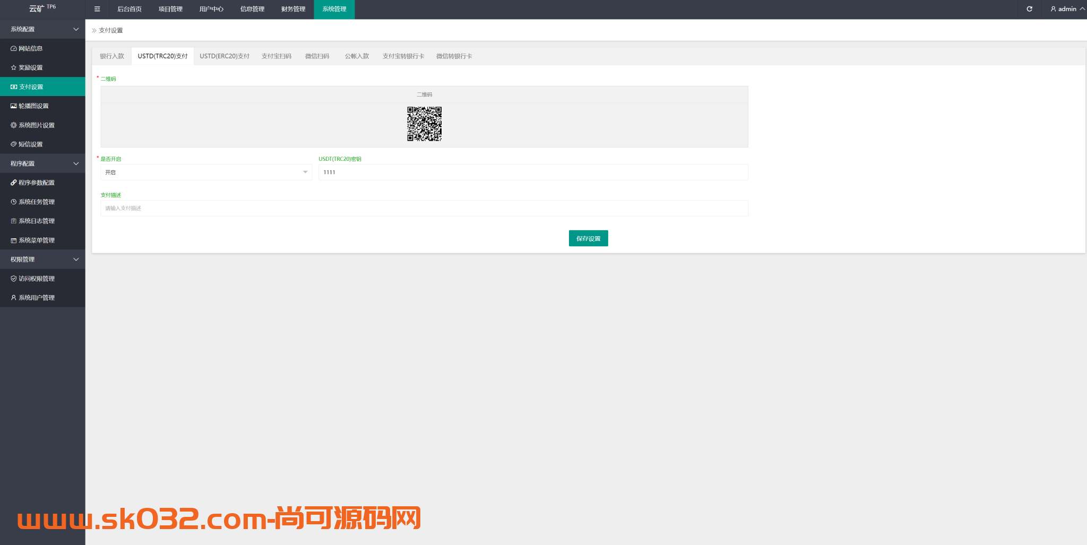Open 用户中心 top menu
Image resolution: width=1087 pixels, height=545 pixels.
coord(211,9)
